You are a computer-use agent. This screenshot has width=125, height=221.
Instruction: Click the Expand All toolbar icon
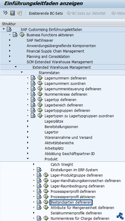coord(5,13)
